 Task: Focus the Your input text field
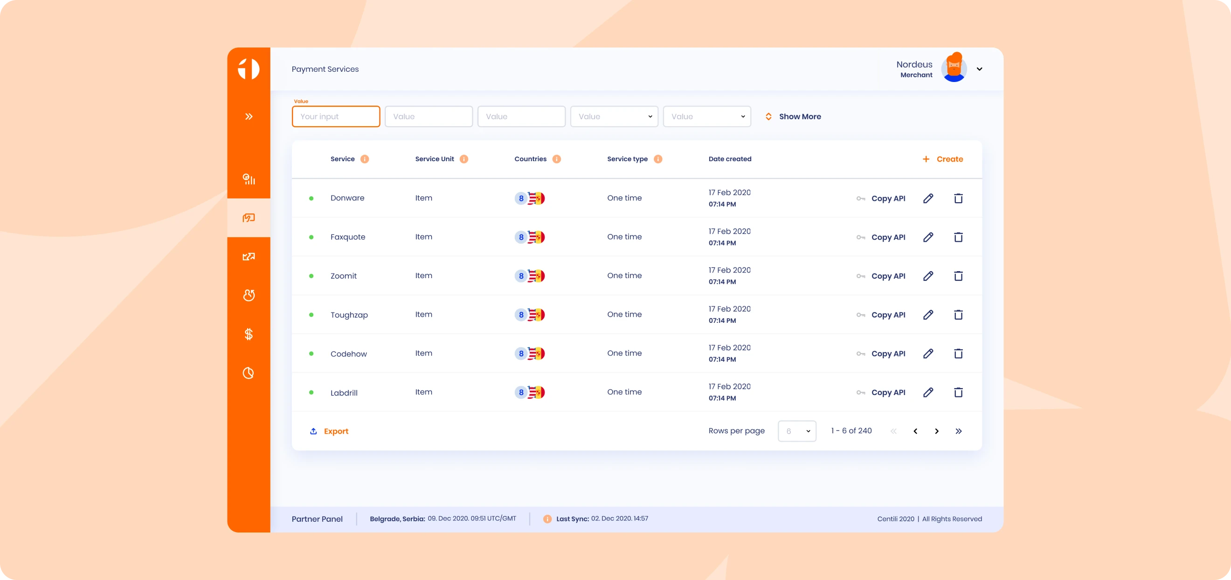(x=336, y=116)
